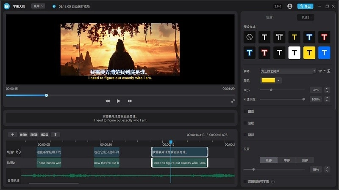Enable the 阴影 (shadow) checkbox

245,135
